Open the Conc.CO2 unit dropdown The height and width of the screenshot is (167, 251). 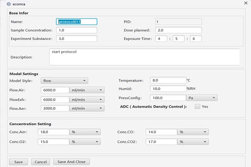point(193,142)
